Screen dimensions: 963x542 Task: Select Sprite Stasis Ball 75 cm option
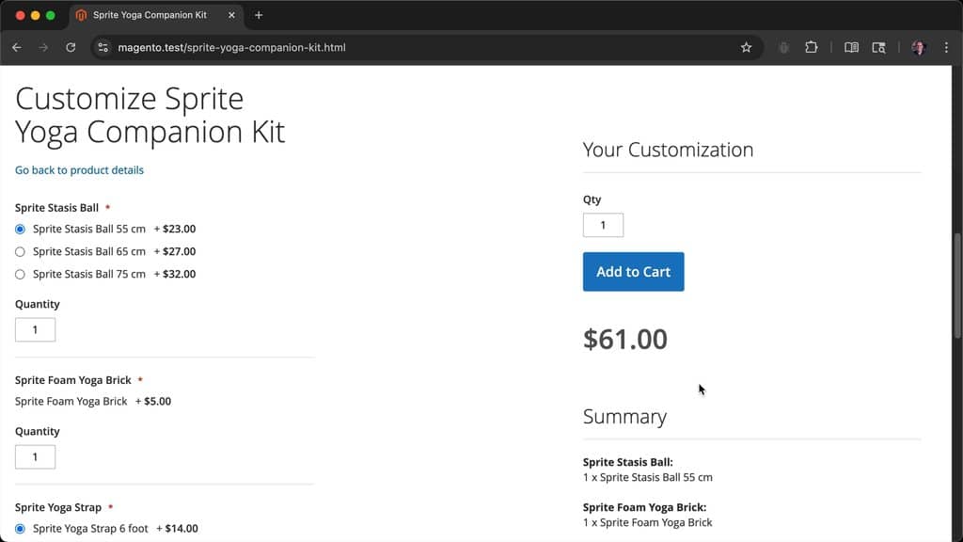click(x=21, y=275)
